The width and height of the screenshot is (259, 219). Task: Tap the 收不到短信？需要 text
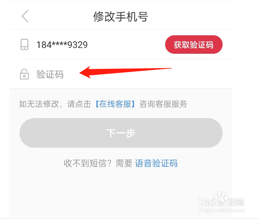(x=98, y=163)
